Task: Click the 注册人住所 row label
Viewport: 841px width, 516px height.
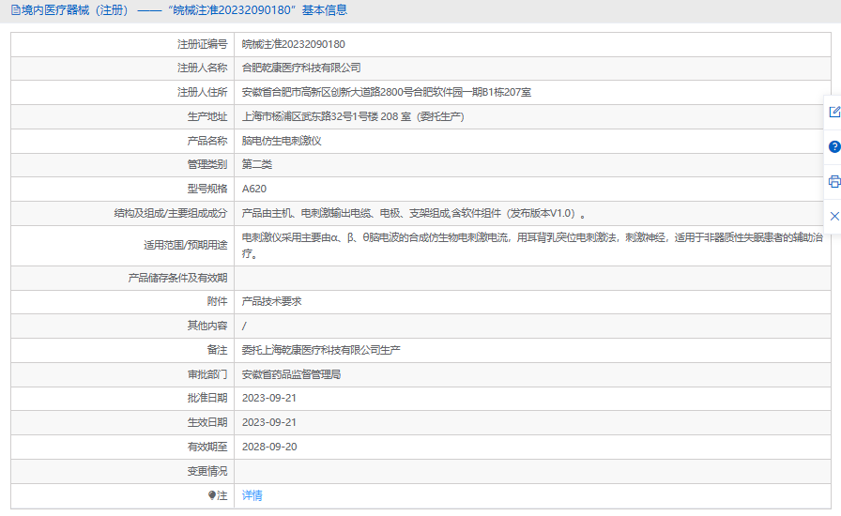Action: pyautogui.click(x=202, y=92)
